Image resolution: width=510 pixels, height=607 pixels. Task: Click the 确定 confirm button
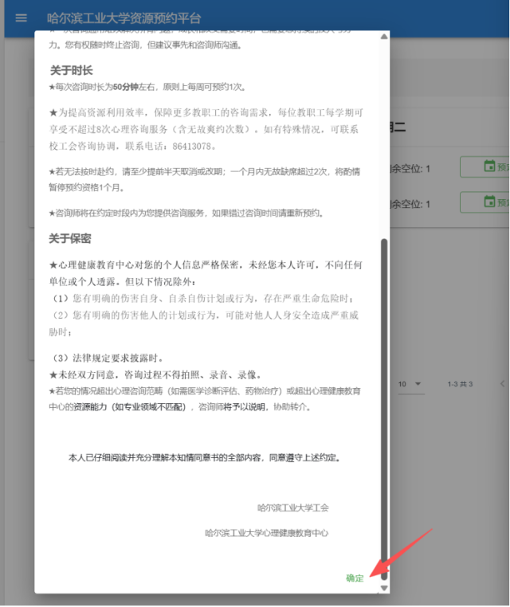point(355,578)
